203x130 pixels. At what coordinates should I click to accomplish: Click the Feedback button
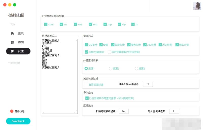point(18,121)
